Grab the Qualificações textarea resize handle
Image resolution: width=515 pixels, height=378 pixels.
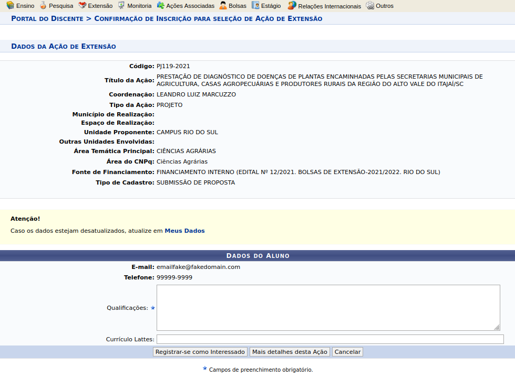(x=497, y=327)
